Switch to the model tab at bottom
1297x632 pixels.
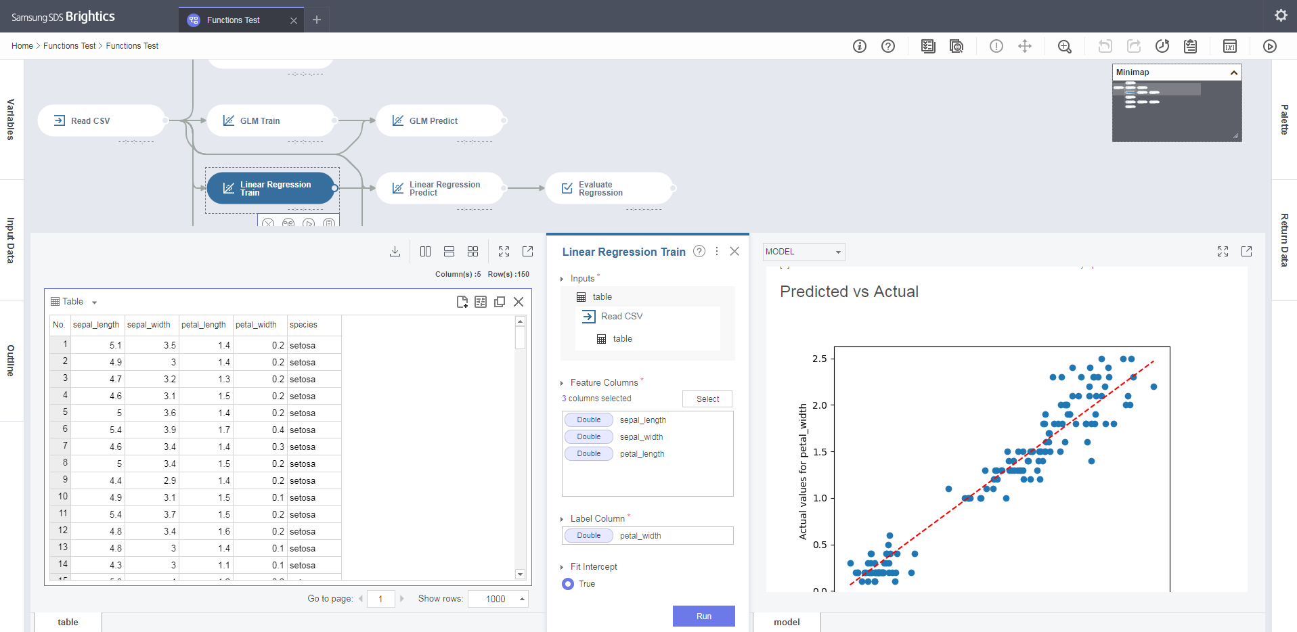(786, 622)
